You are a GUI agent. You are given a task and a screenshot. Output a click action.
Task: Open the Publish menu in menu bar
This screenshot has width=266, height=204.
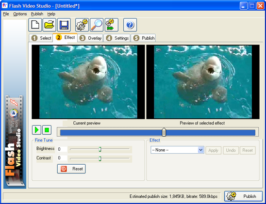click(x=37, y=14)
